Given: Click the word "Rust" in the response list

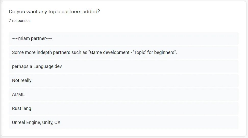Looking at the screenshot, I should (x=17, y=108).
